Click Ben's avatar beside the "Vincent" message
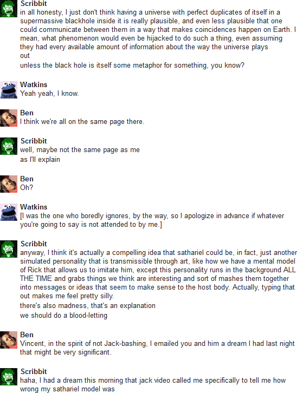 [x=9, y=340]
